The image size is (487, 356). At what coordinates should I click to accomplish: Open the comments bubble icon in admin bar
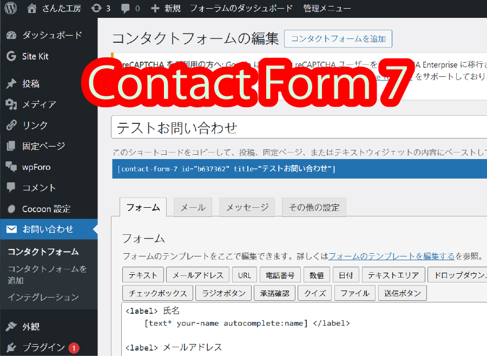(x=126, y=9)
